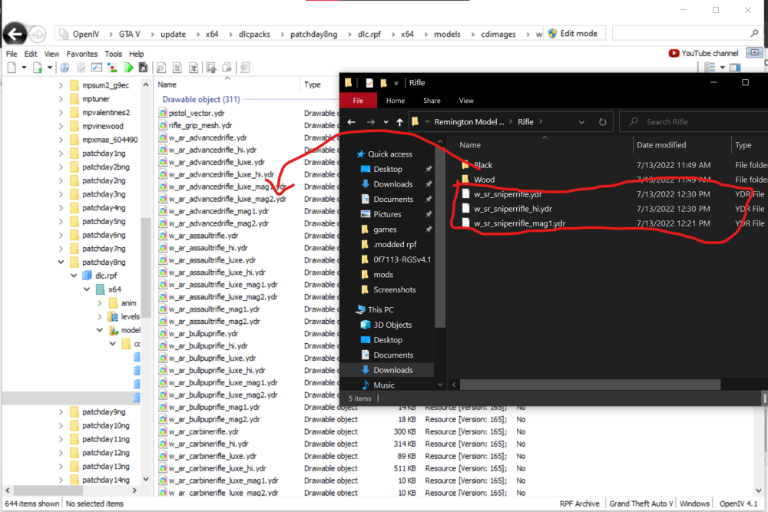768x512 pixels.
Task: Toggle the panel button beside YouTube channel
Action: click(754, 52)
